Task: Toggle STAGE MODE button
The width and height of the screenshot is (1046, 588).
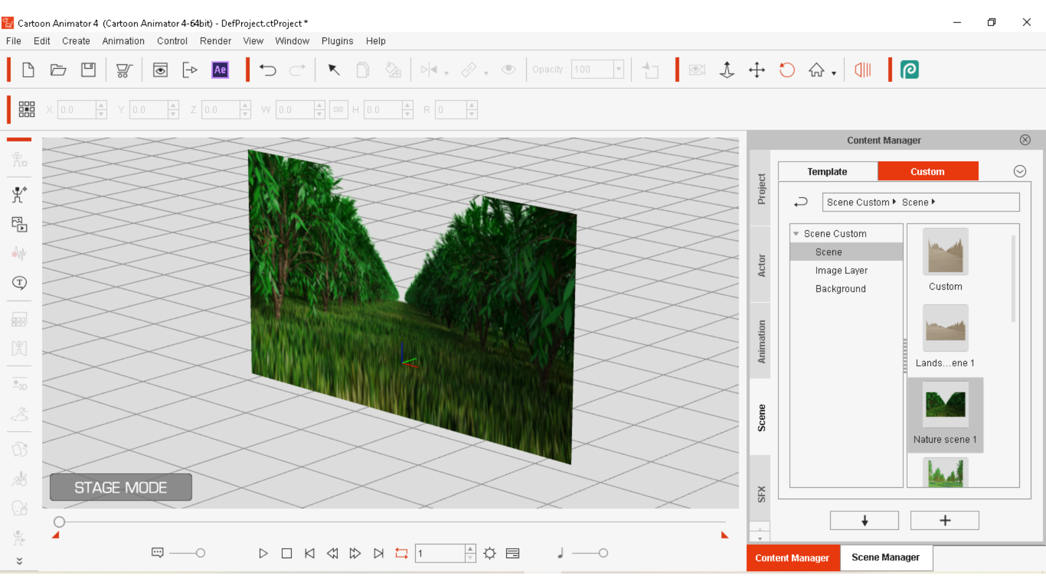Action: pyautogui.click(x=121, y=487)
